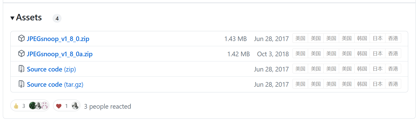Viewport: 418px width, 120px height.
Task: Click avatar next to heart reaction count
Action: pyautogui.click(x=75, y=106)
